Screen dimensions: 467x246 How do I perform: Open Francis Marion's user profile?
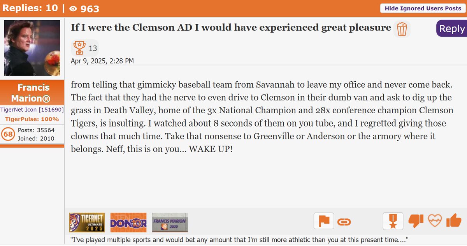click(x=32, y=92)
